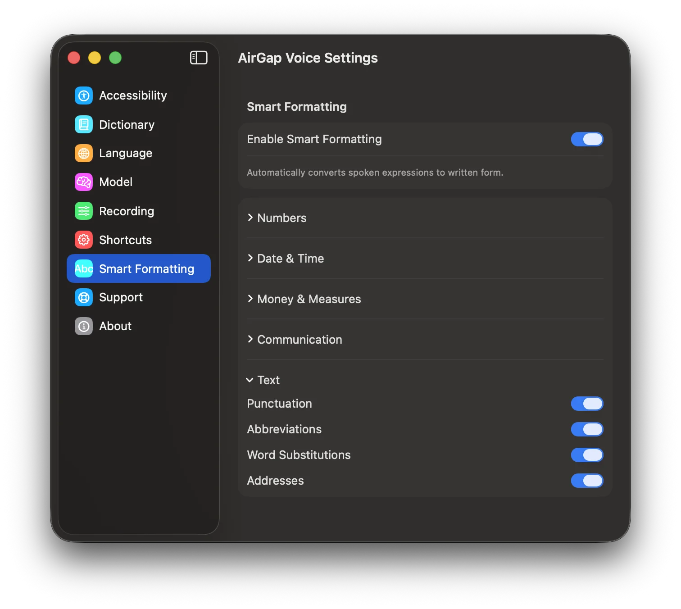Open the Model settings pane

pyautogui.click(x=139, y=182)
